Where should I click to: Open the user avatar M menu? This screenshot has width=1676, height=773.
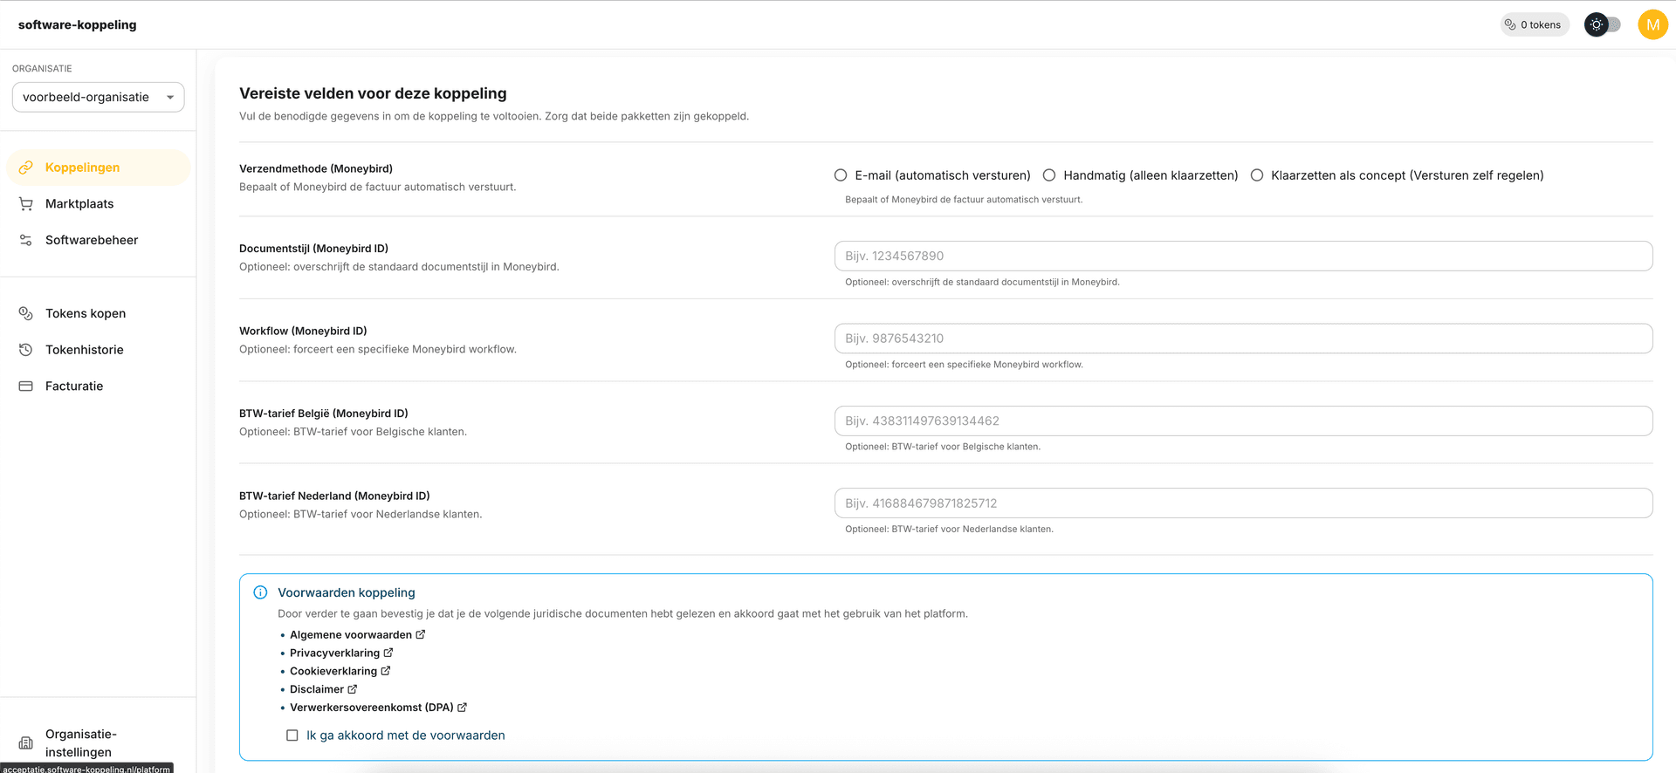coord(1652,24)
